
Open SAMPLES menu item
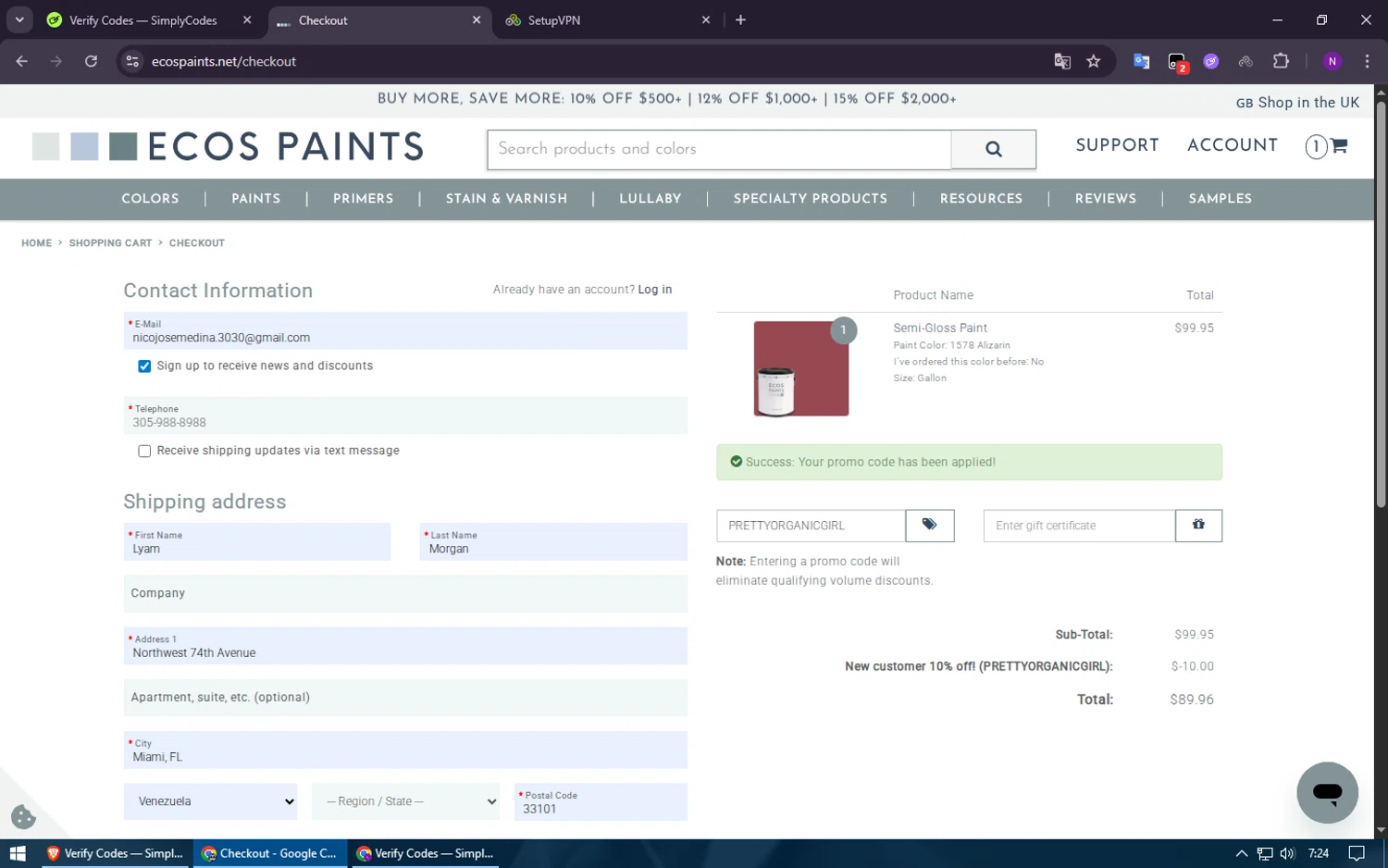click(x=1221, y=199)
